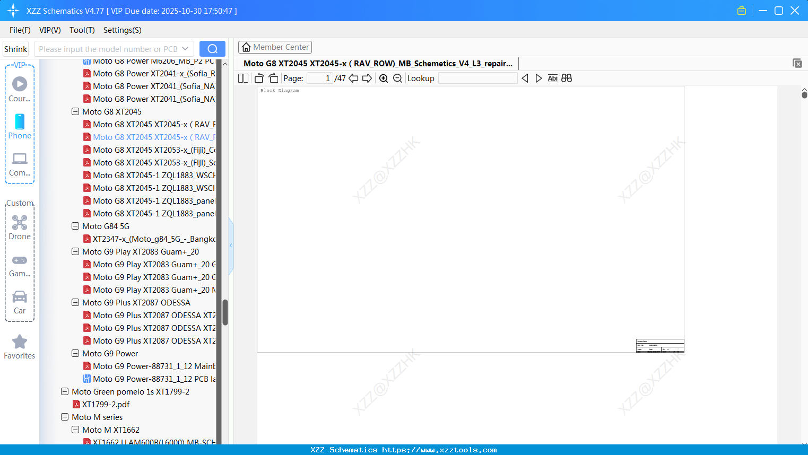This screenshot has width=808, height=455.
Task: Click the Shrink button
Action: pos(15,49)
